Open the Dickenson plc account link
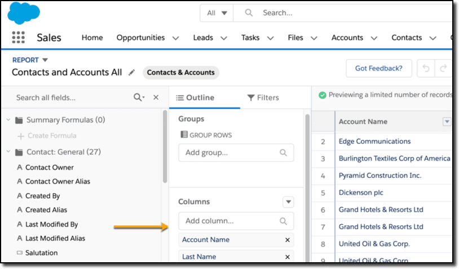 click(361, 193)
